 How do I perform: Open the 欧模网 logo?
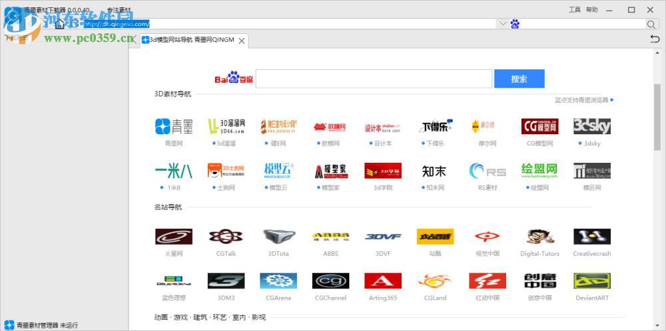tap(330, 126)
